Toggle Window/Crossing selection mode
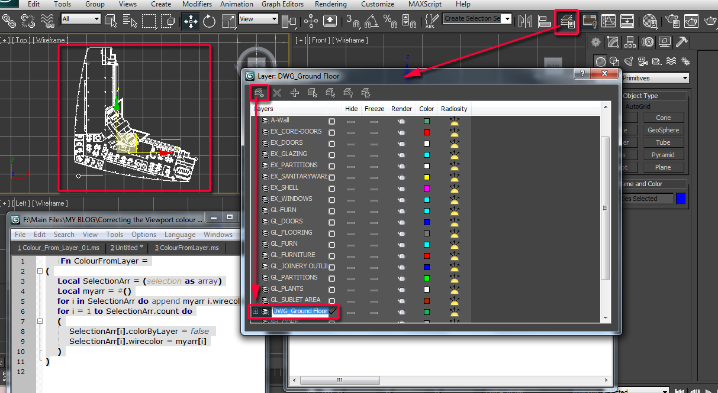The height and width of the screenshot is (393, 718). pyautogui.click(x=168, y=21)
